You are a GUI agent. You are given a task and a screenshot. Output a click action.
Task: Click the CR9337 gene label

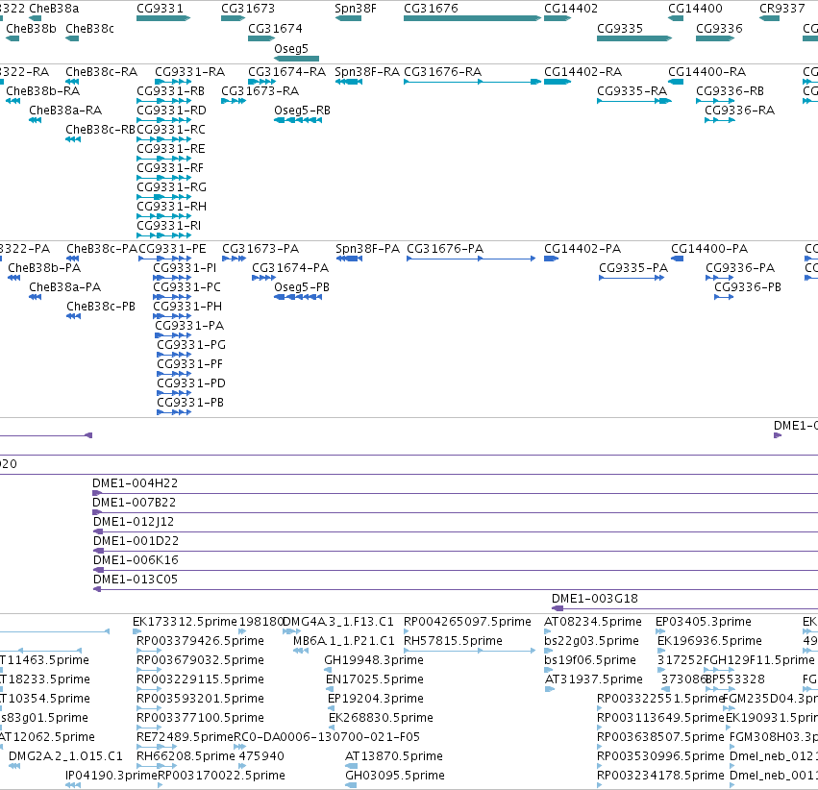pos(782,9)
